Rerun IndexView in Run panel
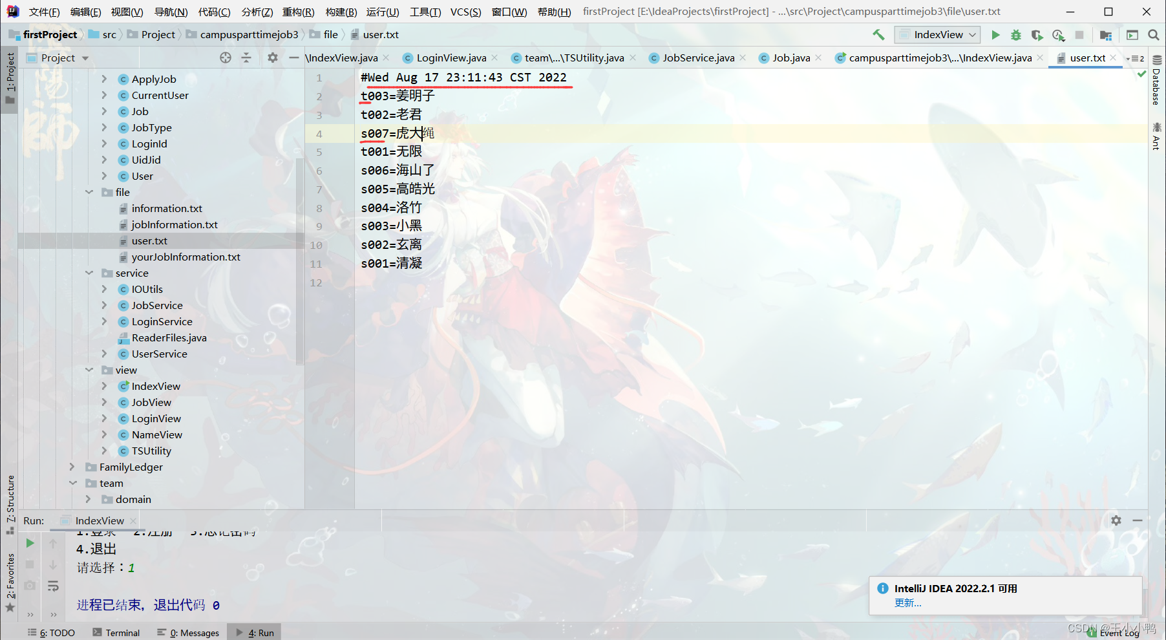1166x640 pixels. 30,543
